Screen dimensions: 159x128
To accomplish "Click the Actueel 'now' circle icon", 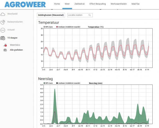I will tap(3, 30).
